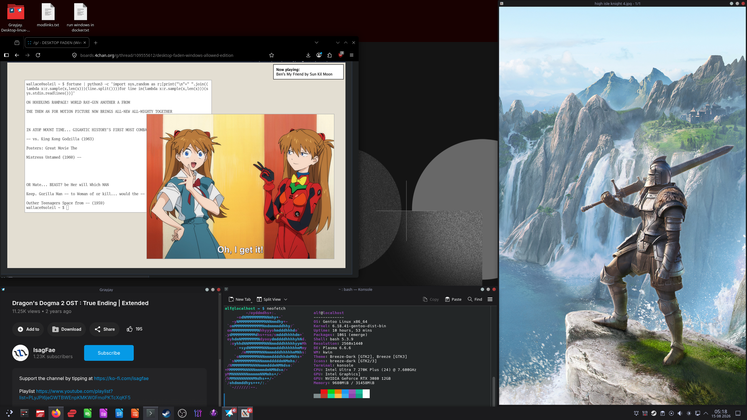
Task: Reload the 4chan page in Firefox
Action: pyautogui.click(x=38, y=55)
